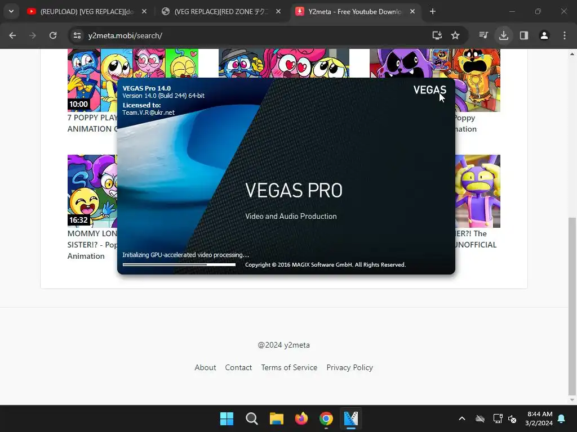
Task: Expand the system tray hidden icons chevron
Action: point(462,418)
